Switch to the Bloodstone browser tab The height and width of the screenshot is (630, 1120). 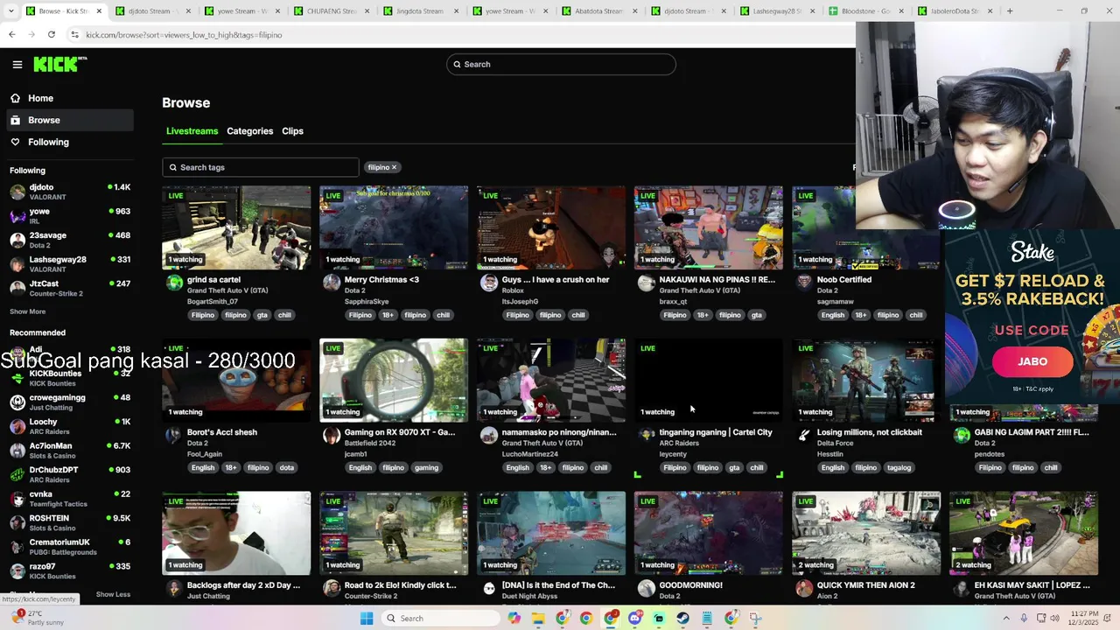pyautogui.click(x=865, y=11)
